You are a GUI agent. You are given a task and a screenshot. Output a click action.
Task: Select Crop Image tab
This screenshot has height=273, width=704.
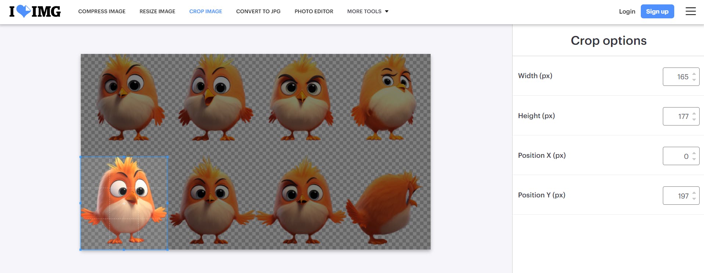[x=206, y=11]
